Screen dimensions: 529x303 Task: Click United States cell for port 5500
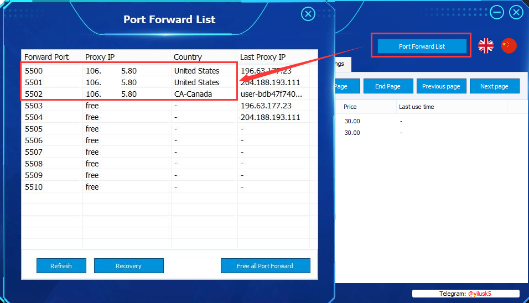196,71
